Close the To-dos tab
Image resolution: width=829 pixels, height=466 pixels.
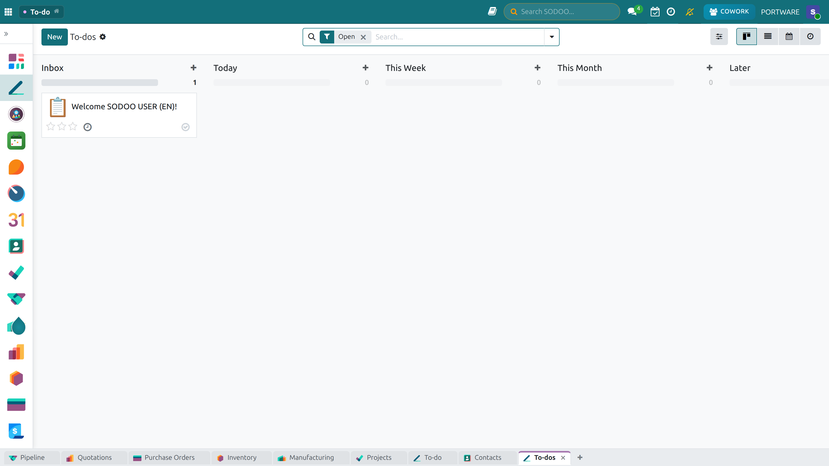563,458
